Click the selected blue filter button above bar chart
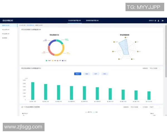The image size is (167, 134). 78,74
